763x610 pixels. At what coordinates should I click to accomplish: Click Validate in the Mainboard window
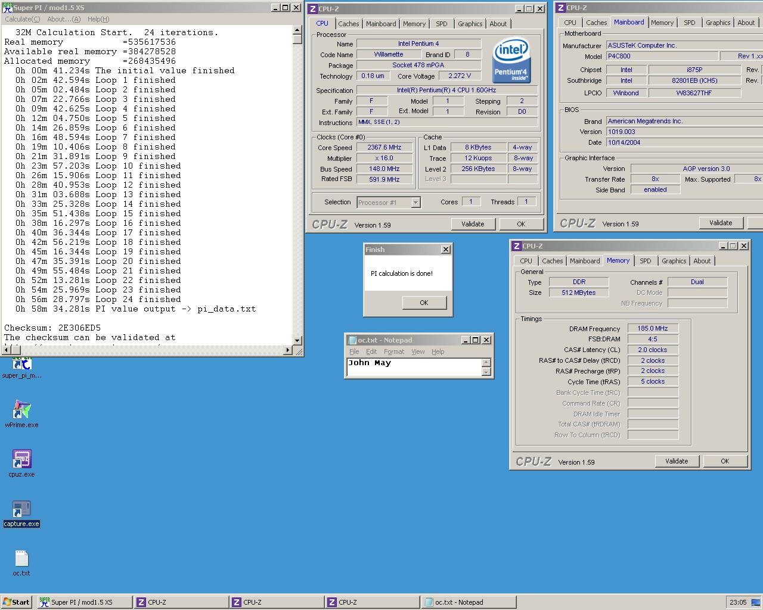pyautogui.click(x=721, y=223)
